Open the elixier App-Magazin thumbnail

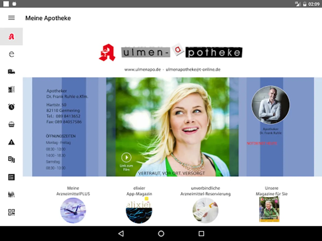click(x=139, y=210)
